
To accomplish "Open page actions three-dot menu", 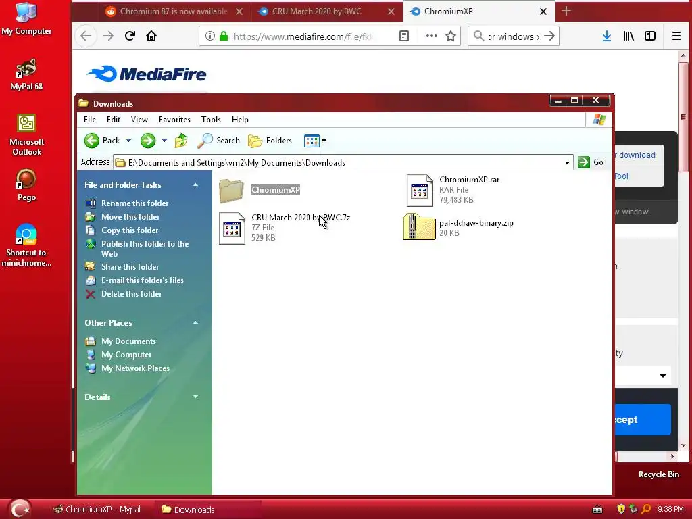I will [x=432, y=36].
